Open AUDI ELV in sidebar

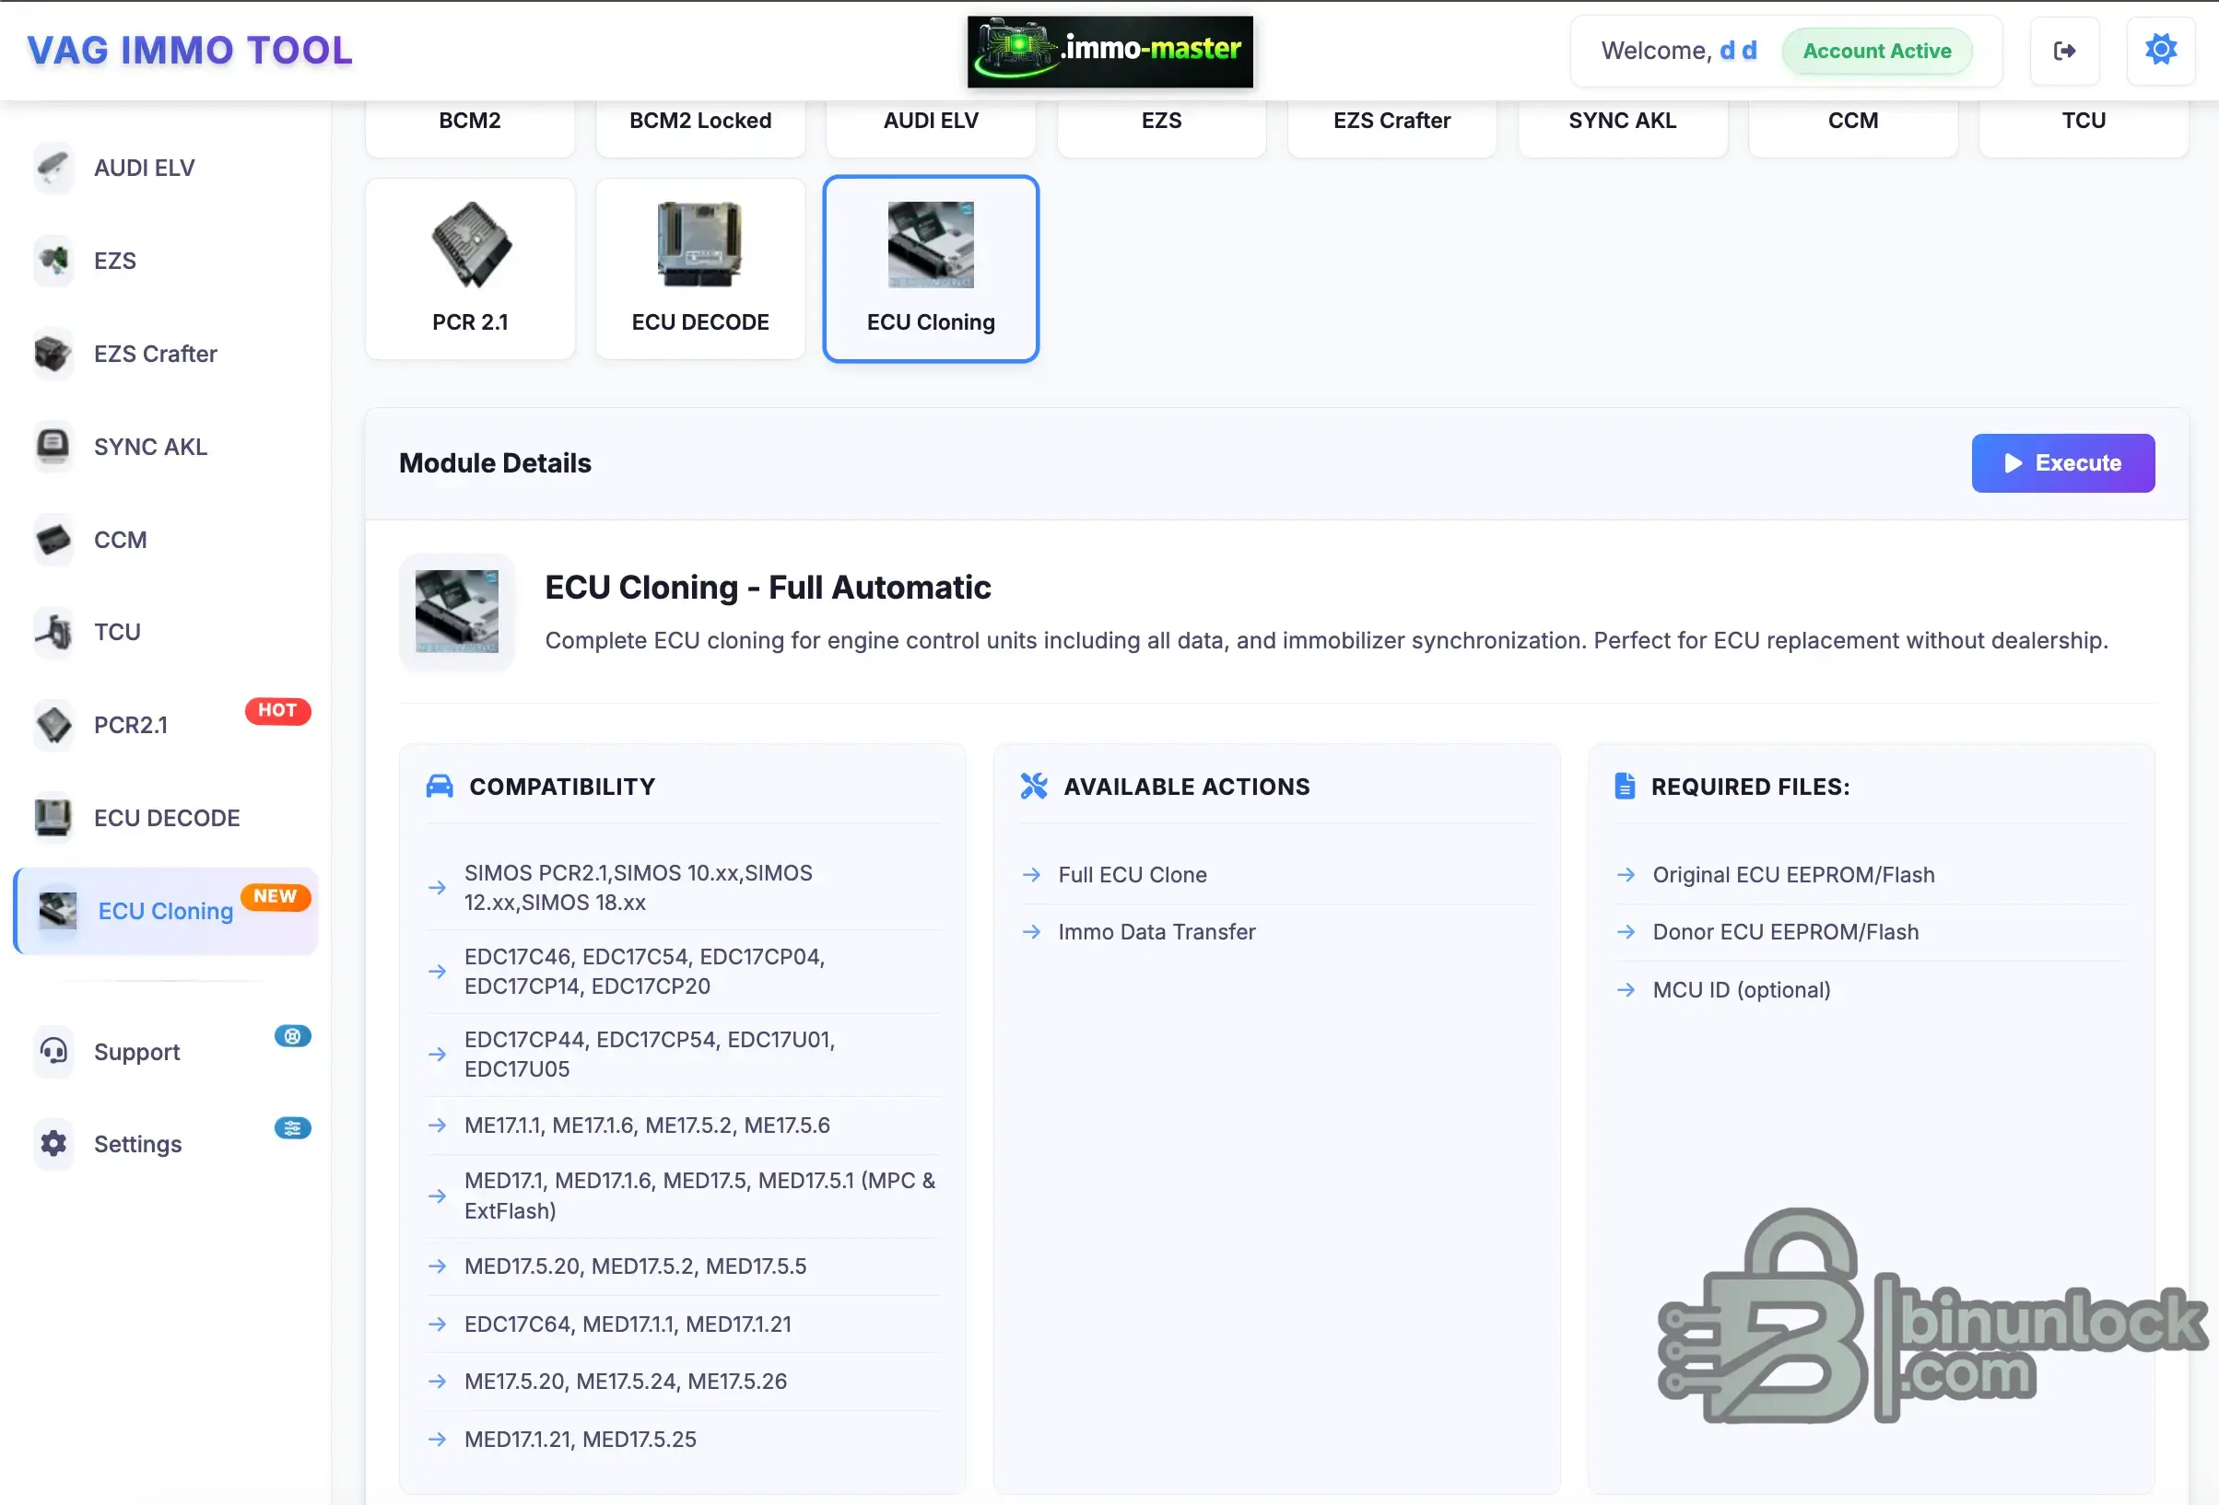click(143, 168)
